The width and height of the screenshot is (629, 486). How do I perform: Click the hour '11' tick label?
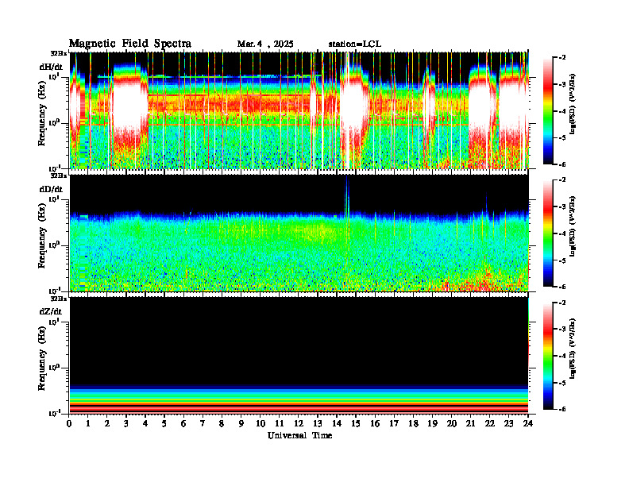click(280, 423)
